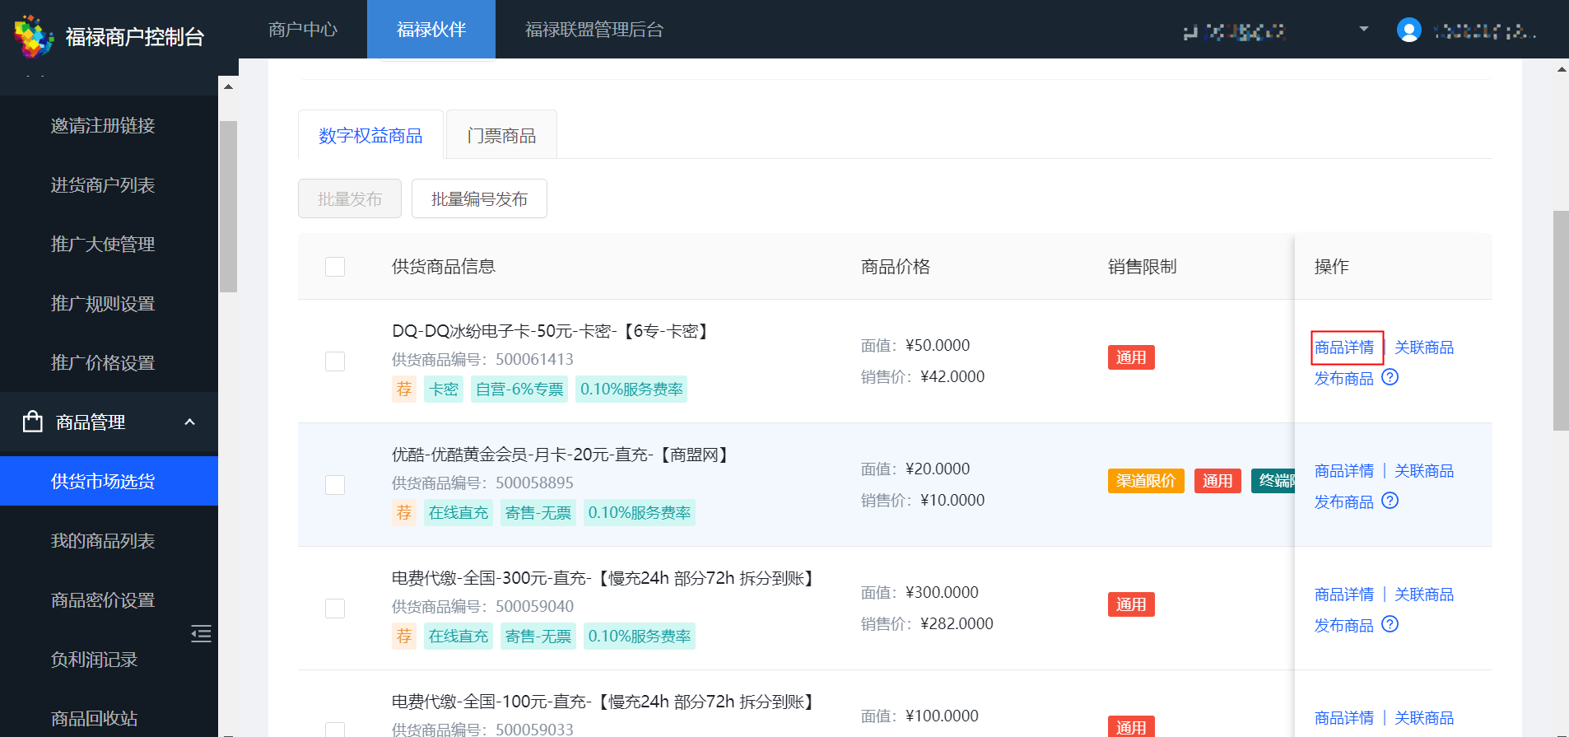
Task: Click the main page scrollbar thumb
Action: (1561, 320)
